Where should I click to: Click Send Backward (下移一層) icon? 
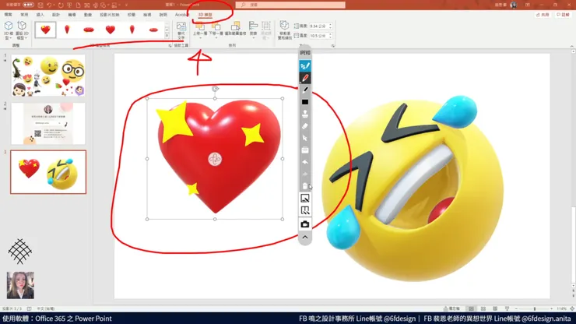(216, 30)
